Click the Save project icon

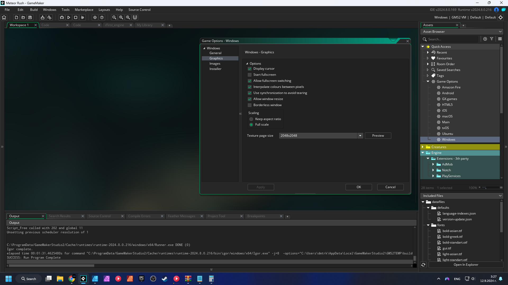pyautogui.click(x=30, y=17)
